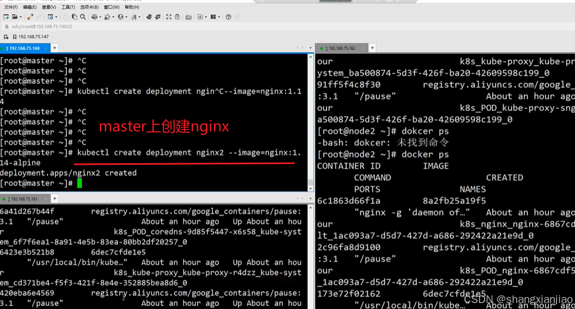
Task: Click the disabled Copy toolbar icon
Action: [66, 17]
